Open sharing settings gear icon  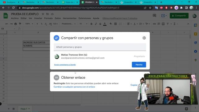pos(144,38)
